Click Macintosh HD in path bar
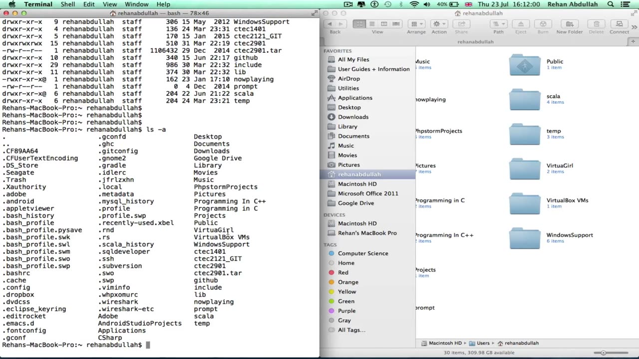Image resolution: width=639 pixels, height=359 pixels. [x=442, y=343]
